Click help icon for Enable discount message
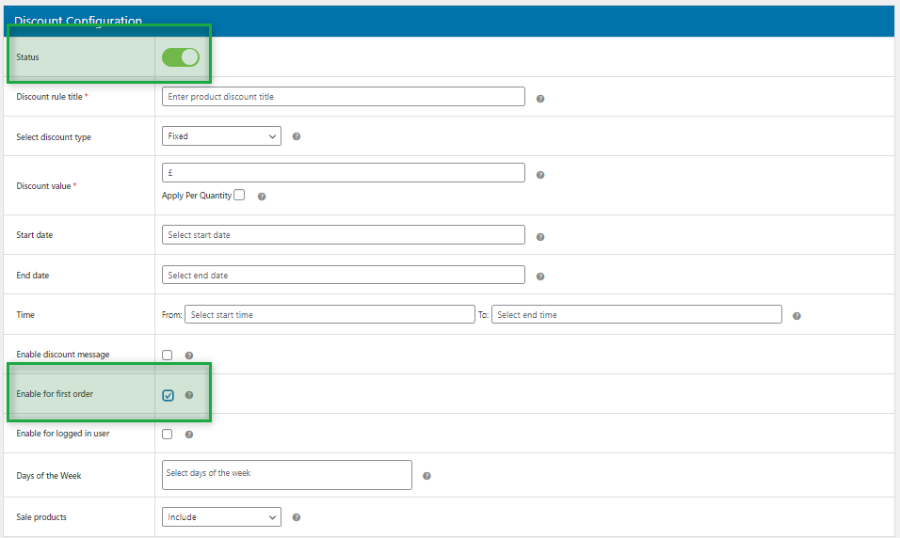 [189, 356]
